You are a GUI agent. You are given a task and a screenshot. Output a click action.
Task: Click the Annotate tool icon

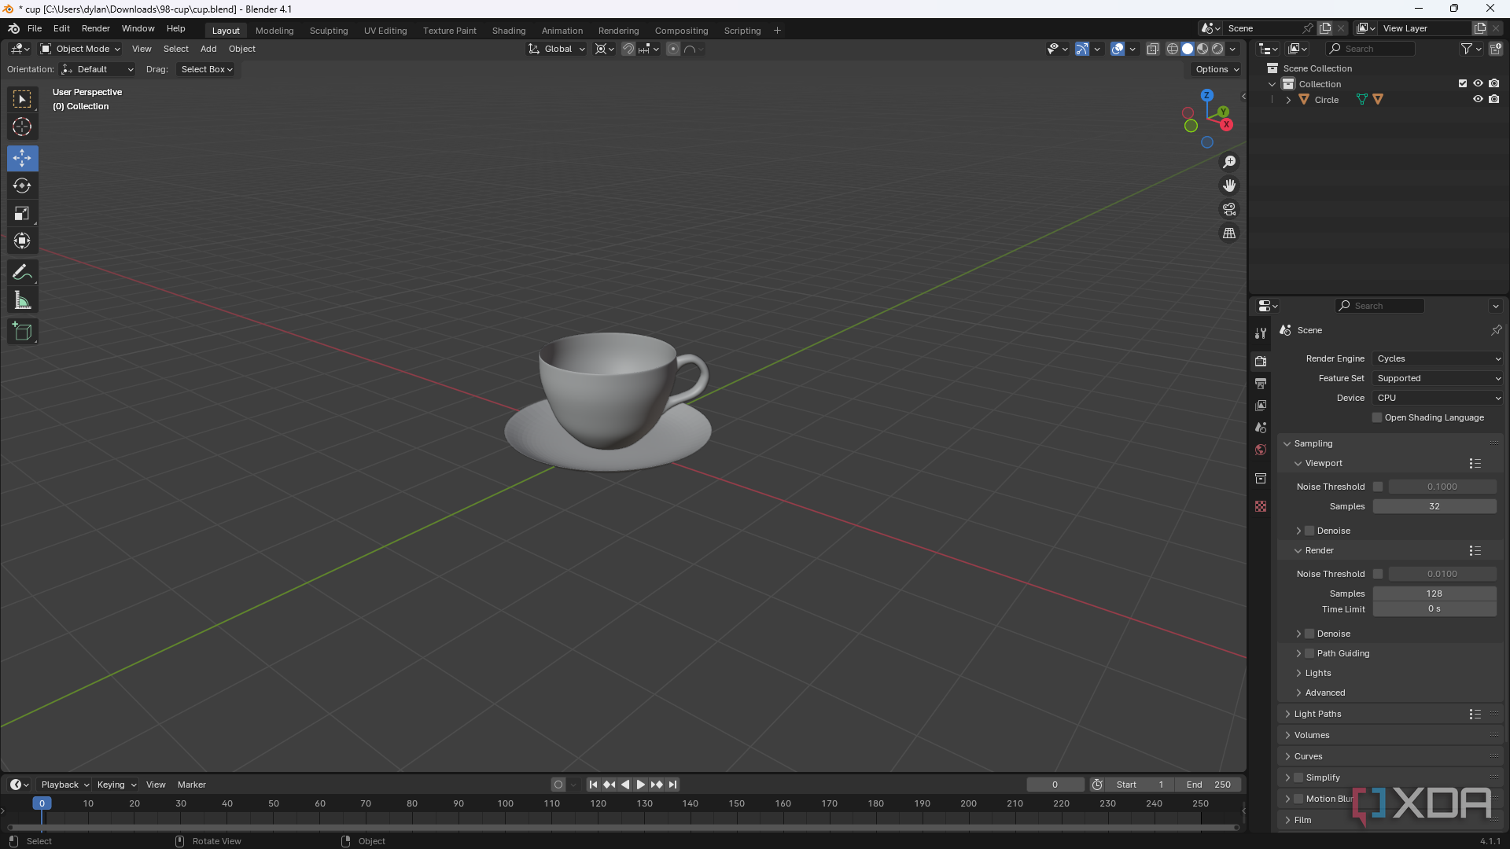click(x=22, y=270)
